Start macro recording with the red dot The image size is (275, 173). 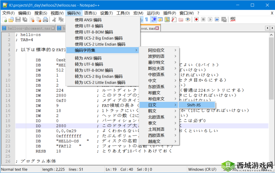196,20
